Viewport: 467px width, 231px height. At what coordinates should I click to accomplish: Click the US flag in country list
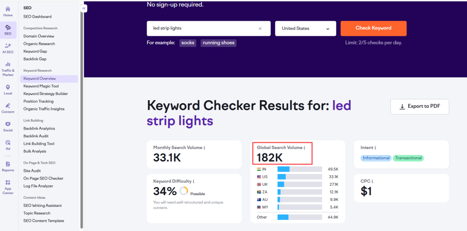click(x=259, y=177)
